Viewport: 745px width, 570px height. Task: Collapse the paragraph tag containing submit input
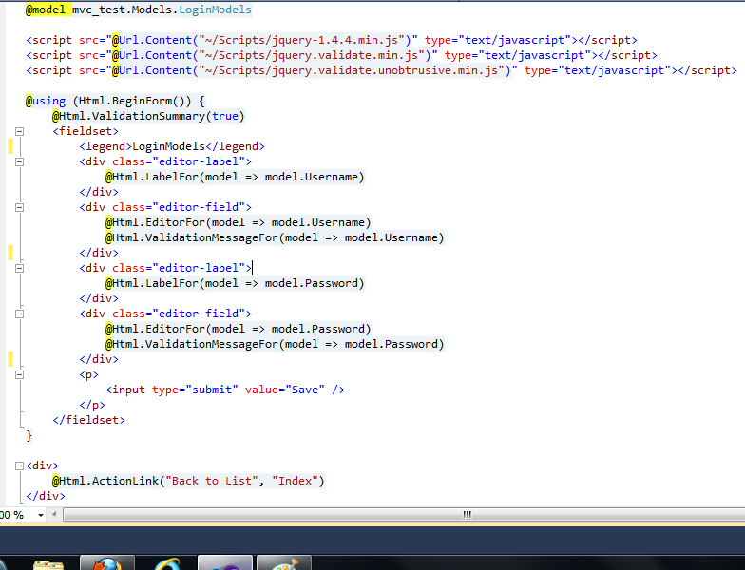click(18, 375)
